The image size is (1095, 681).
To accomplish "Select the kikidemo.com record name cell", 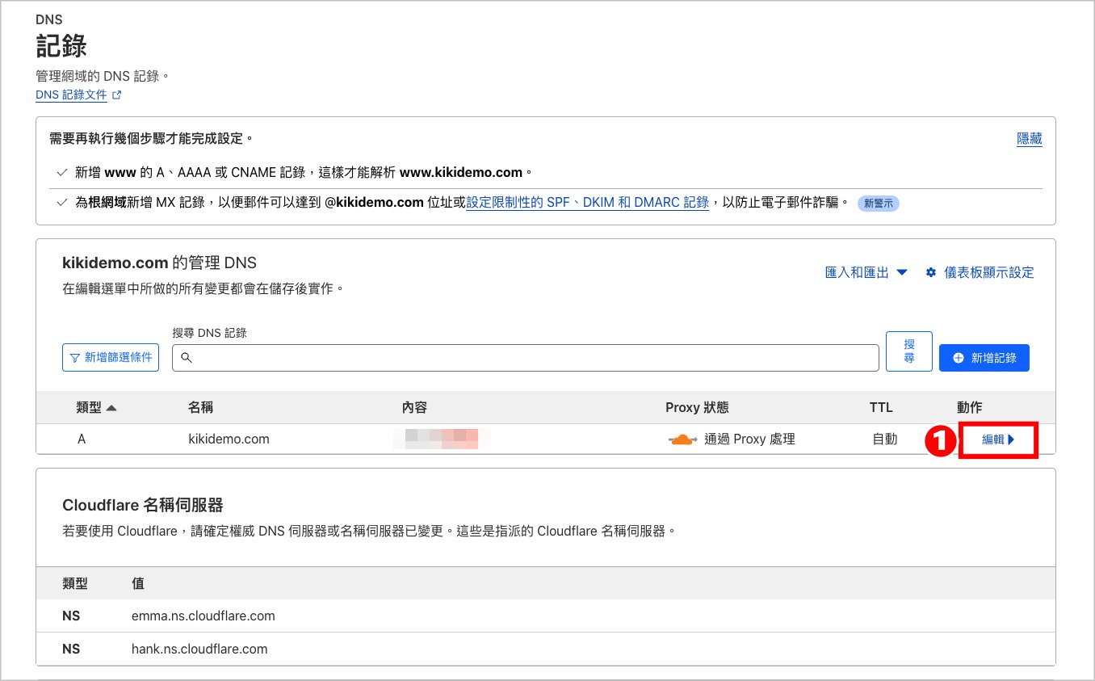I will [x=229, y=439].
